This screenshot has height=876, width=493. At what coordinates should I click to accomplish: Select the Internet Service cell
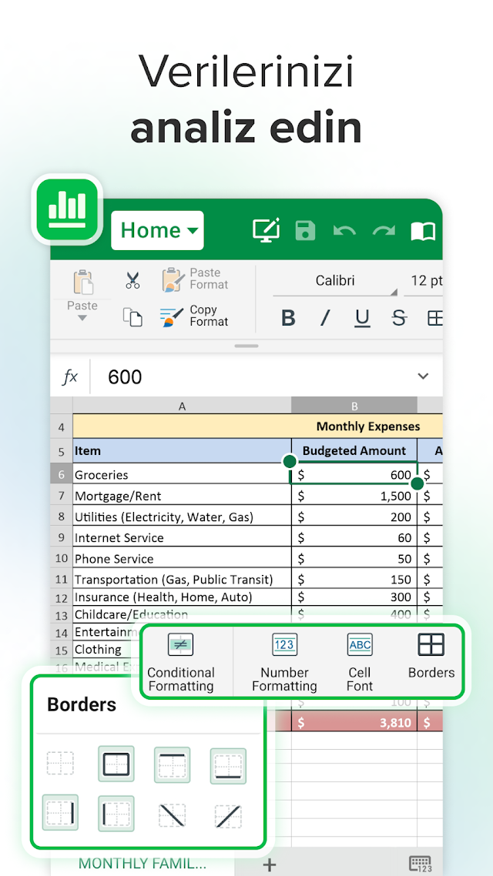pos(183,537)
